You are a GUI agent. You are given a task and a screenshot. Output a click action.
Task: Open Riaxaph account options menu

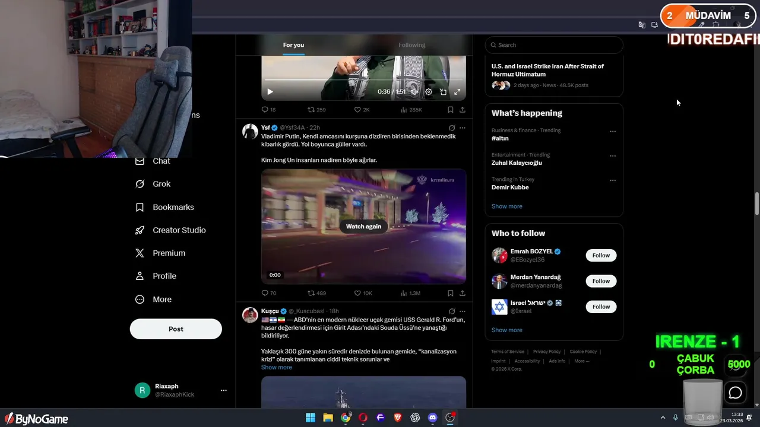pos(224,390)
